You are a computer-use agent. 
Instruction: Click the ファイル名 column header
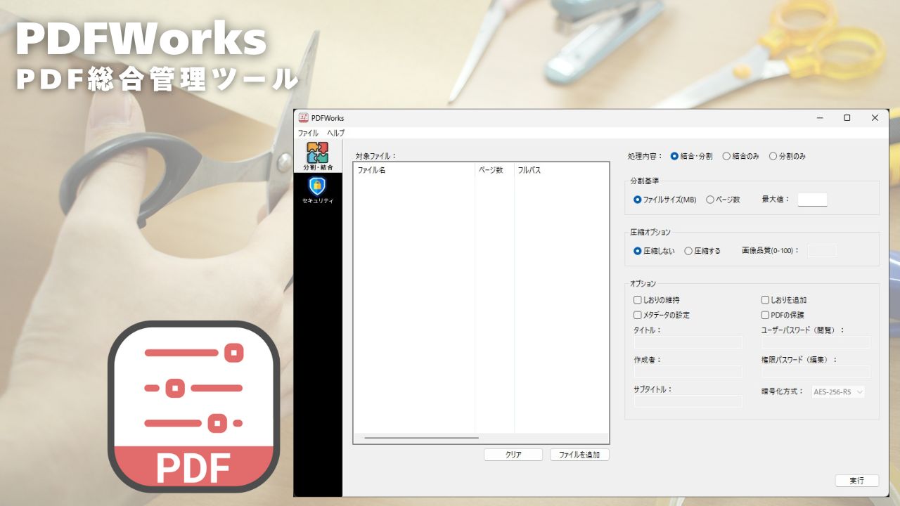point(414,170)
